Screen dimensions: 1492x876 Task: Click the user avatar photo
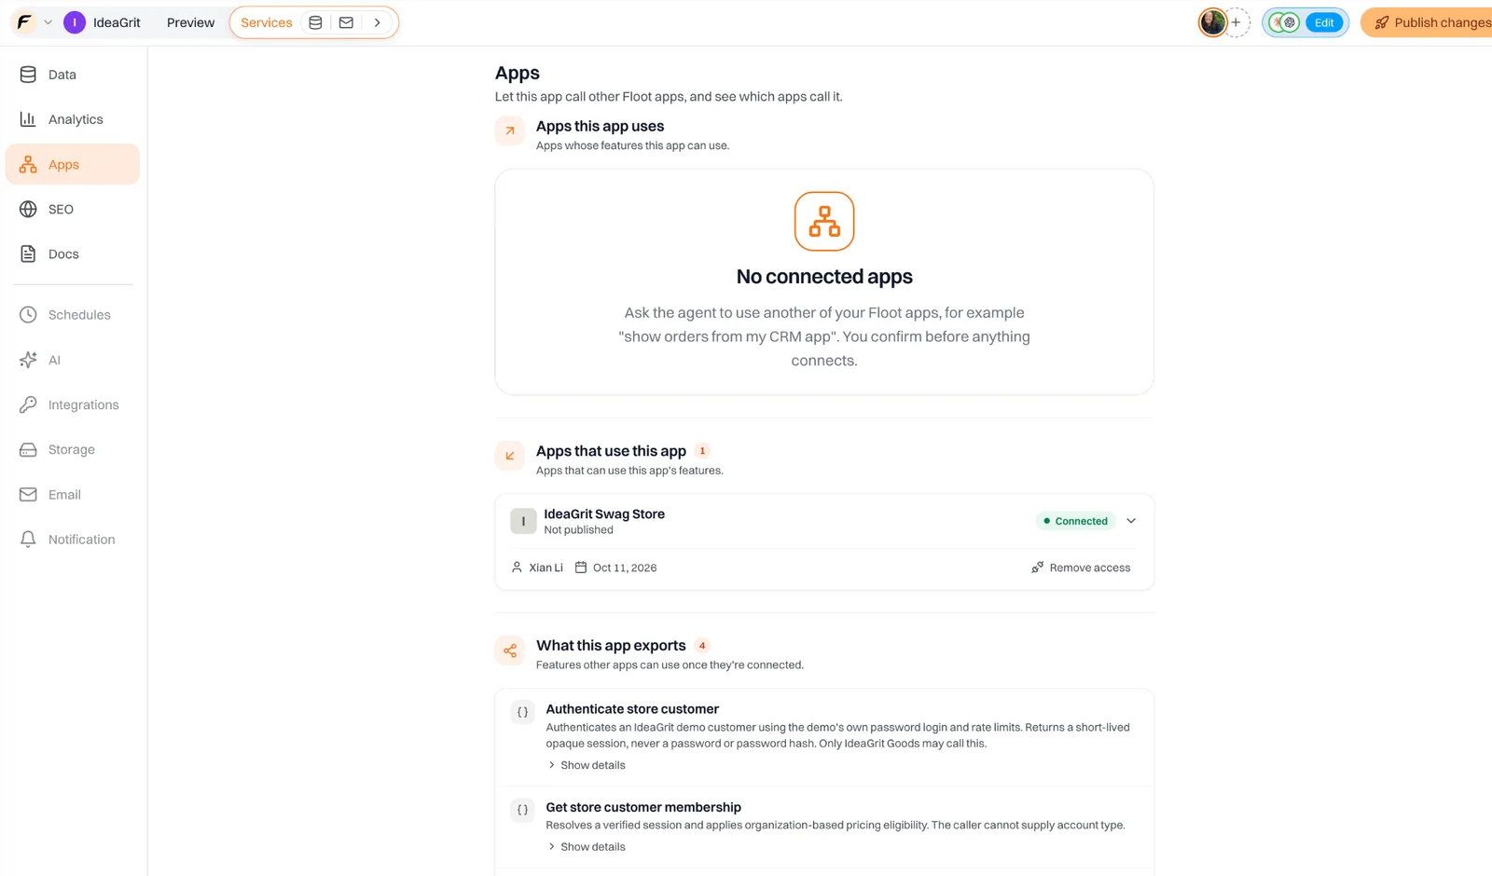coord(1212,22)
